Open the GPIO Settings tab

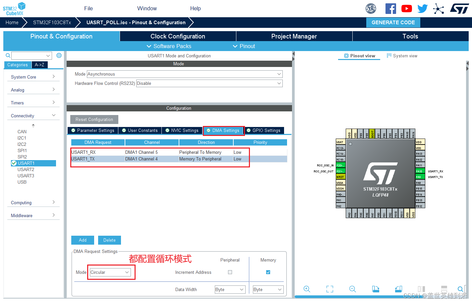pos(264,130)
